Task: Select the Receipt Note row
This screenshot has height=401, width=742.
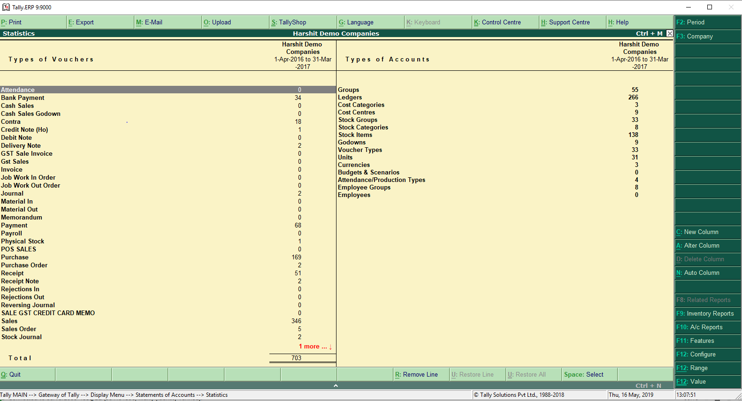Action: tap(168, 281)
